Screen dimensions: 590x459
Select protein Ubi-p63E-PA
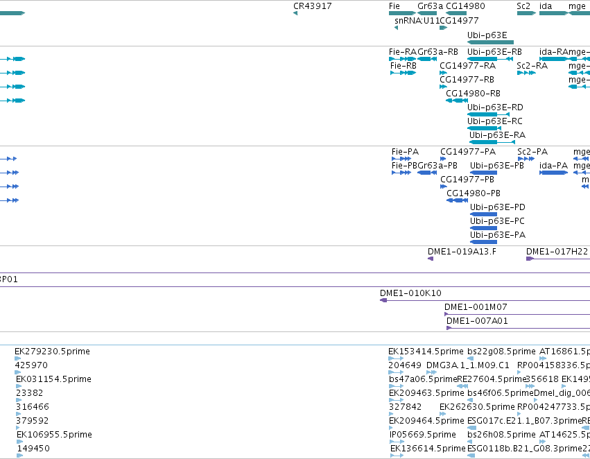pos(497,235)
